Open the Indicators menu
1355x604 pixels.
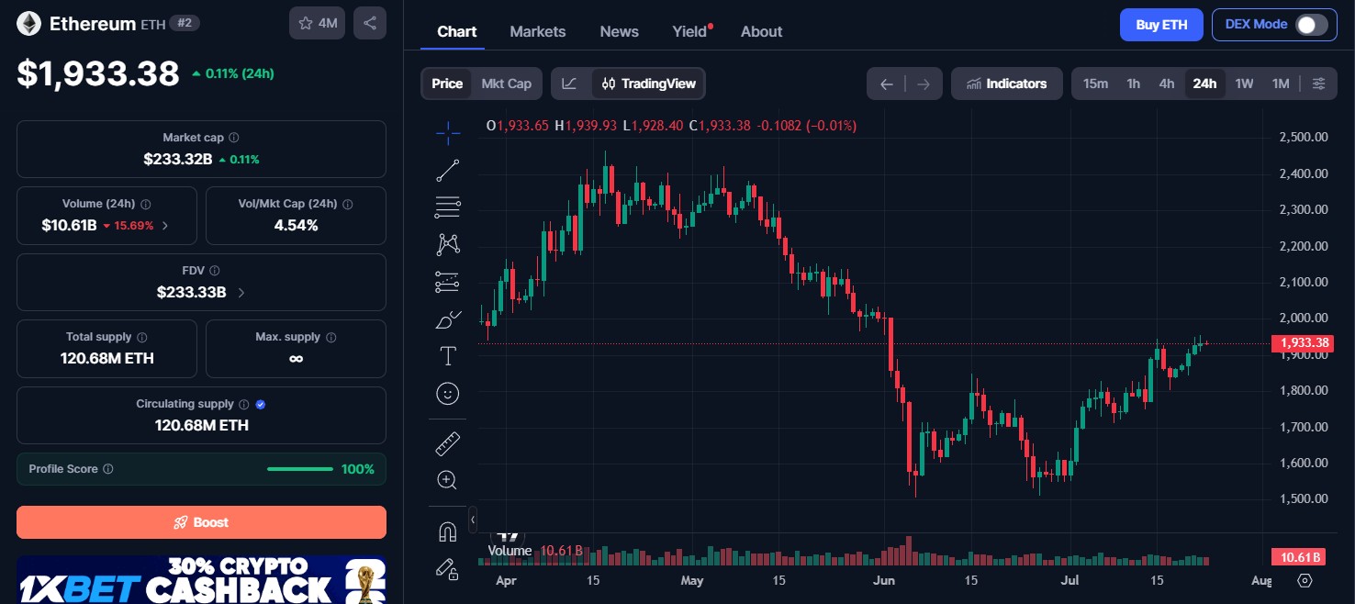[x=1007, y=84]
